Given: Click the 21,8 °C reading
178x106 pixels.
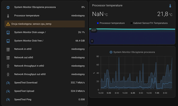Looking at the screenshot, I should (165, 14).
